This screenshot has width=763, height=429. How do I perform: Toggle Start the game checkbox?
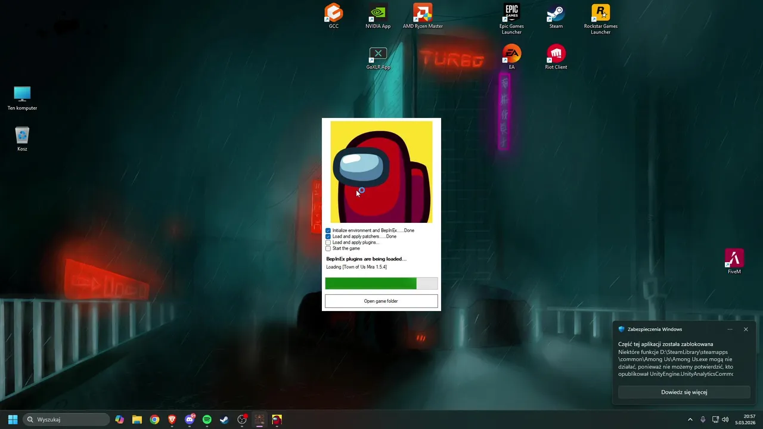coord(328,248)
